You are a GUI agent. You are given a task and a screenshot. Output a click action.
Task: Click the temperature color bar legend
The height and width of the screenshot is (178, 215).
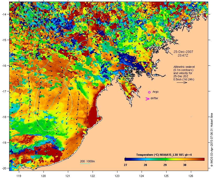165,159
